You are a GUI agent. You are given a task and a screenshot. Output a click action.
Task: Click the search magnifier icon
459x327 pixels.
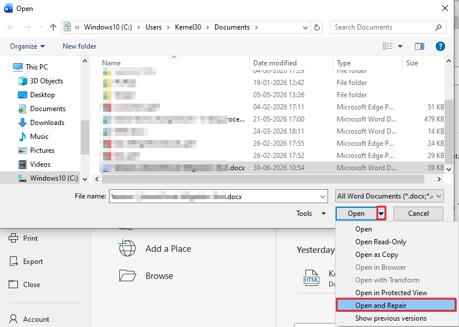pos(438,27)
